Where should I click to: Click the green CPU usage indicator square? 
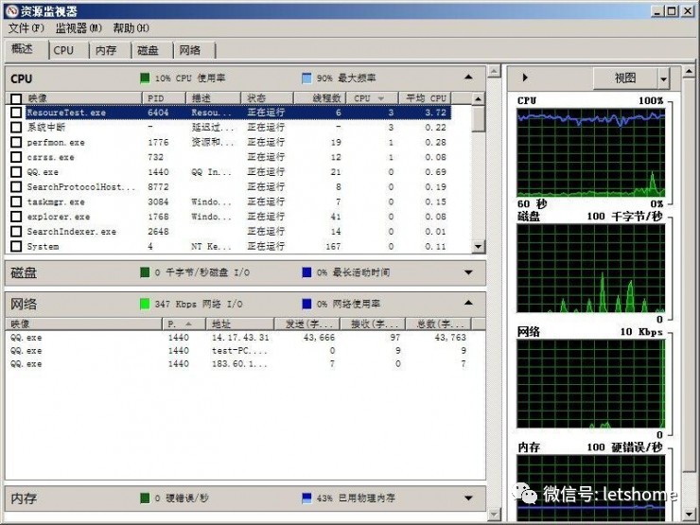[x=145, y=79]
